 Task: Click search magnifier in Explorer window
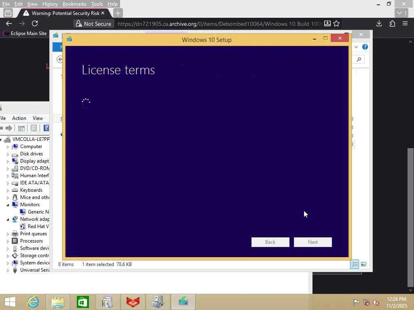point(359,59)
